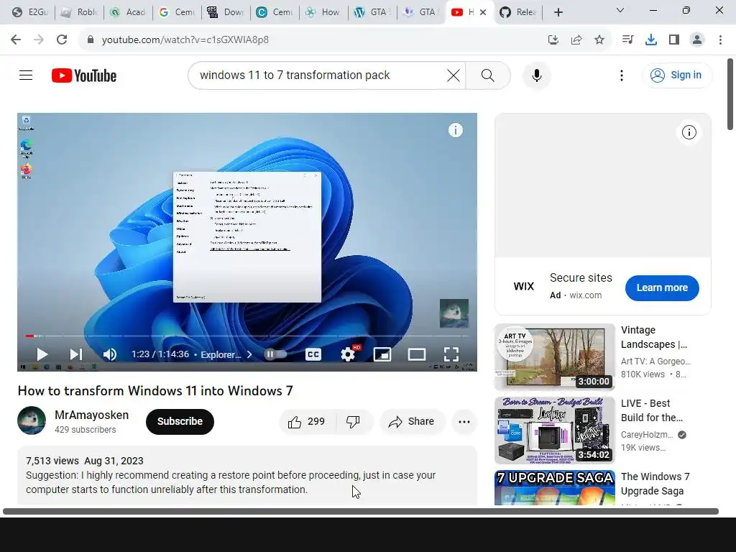Switch to E2Gu tab
736x552 pixels.
tap(29, 12)
